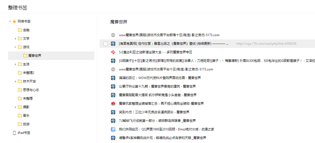Click the folder icon next to 文学
The width and height of the screenshot is (315, 143).
pos(20,38)
